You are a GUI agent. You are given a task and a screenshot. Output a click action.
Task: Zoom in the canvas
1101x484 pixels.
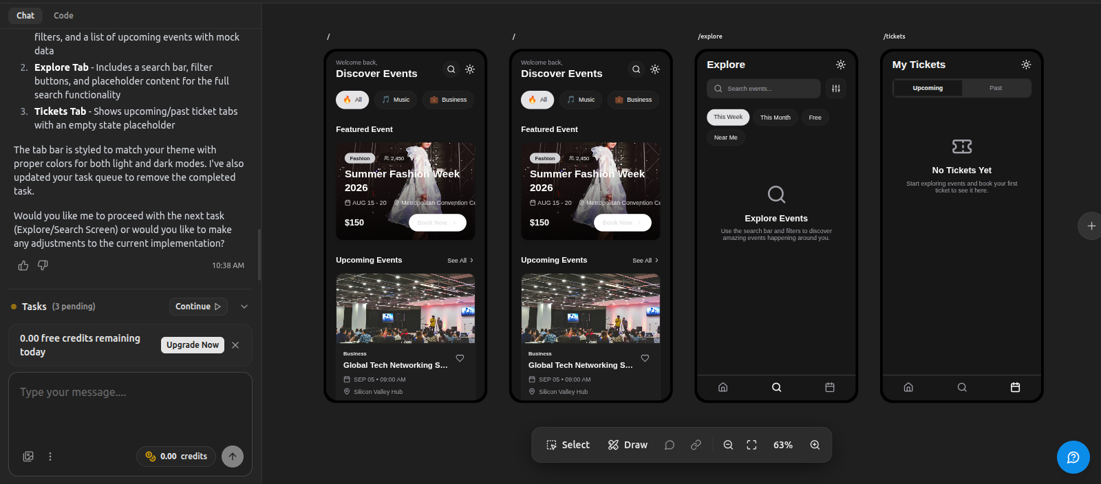point(815,445)
